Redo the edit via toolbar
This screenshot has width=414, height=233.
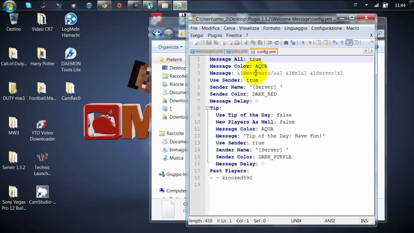point(277,43)
